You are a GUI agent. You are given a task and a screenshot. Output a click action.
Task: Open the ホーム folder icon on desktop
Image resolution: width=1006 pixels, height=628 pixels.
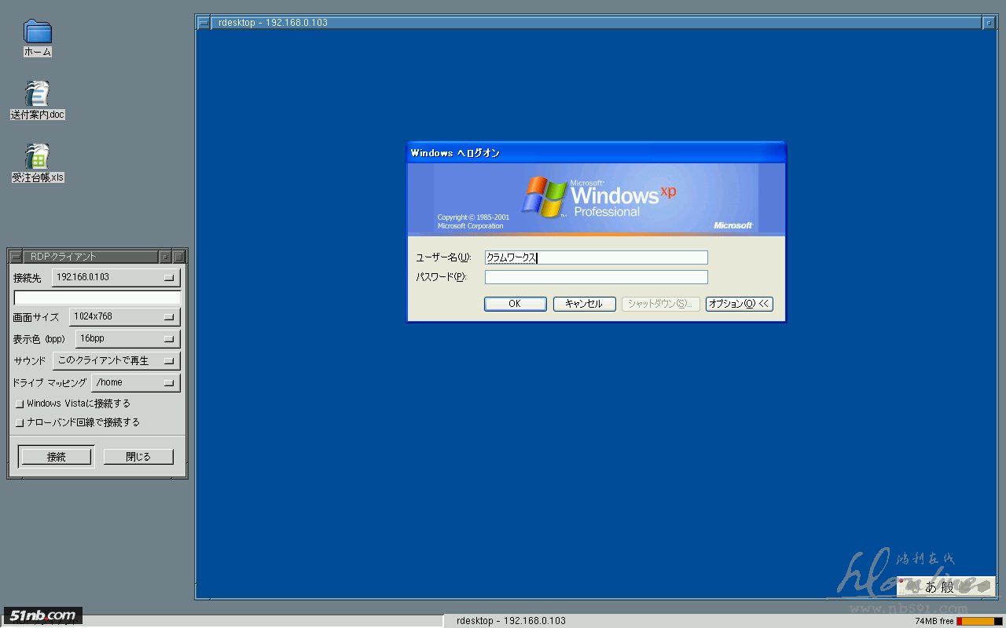[37, 32]
